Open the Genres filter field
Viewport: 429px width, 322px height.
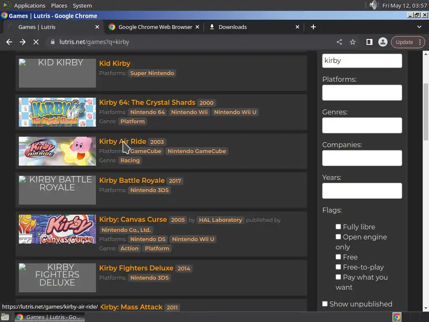coord(362,125)
